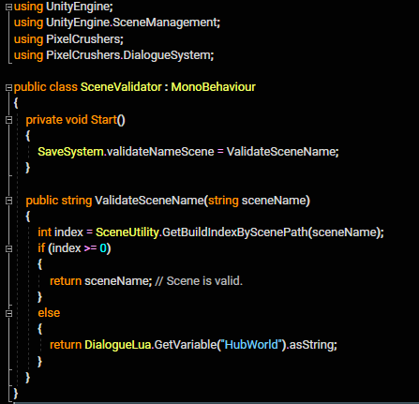Image resolution: width=419 pixels, height=404 pixels.
Task: Click 'PixelCrushers.DialogueSystem' namespace text
Action: pyautogui.click(x=128, y=55)
